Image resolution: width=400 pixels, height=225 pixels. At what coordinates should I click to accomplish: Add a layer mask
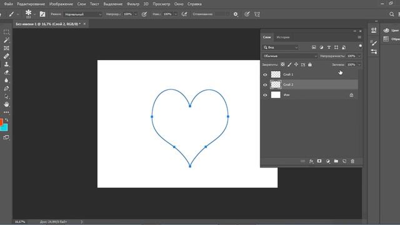[319, 161]
